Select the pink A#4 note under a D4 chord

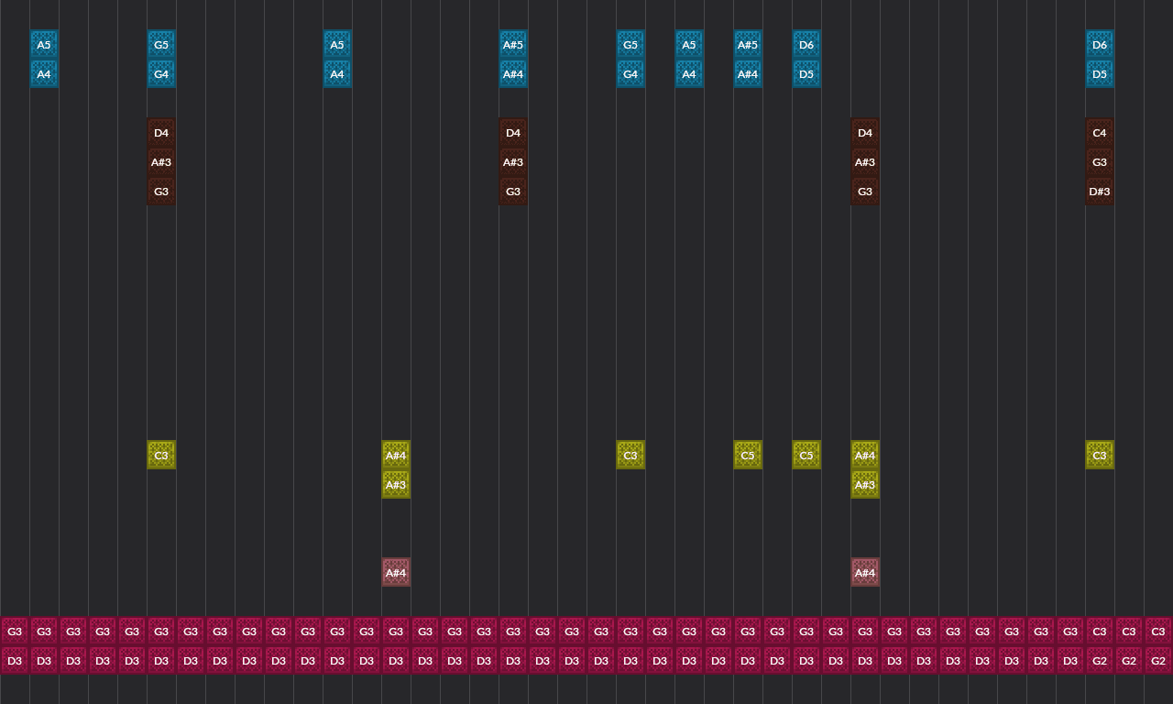(865, 573)
